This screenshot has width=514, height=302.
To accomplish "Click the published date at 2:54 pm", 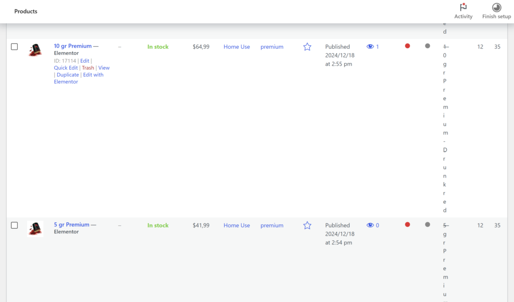I will (x=340, y=234).
